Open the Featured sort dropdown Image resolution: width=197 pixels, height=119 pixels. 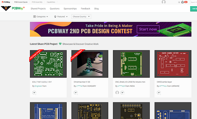tap(61, 17)
